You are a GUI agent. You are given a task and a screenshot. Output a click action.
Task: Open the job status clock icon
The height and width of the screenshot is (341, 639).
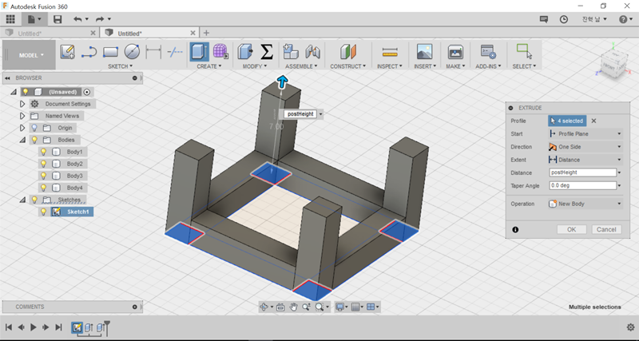[564, 19]
